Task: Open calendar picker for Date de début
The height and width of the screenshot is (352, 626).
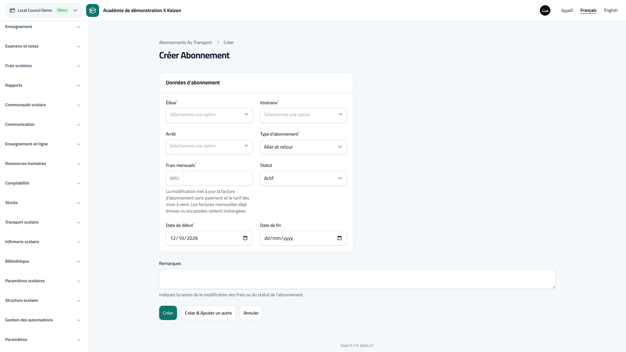Action: pyautogui.click(x=246, y=238)
